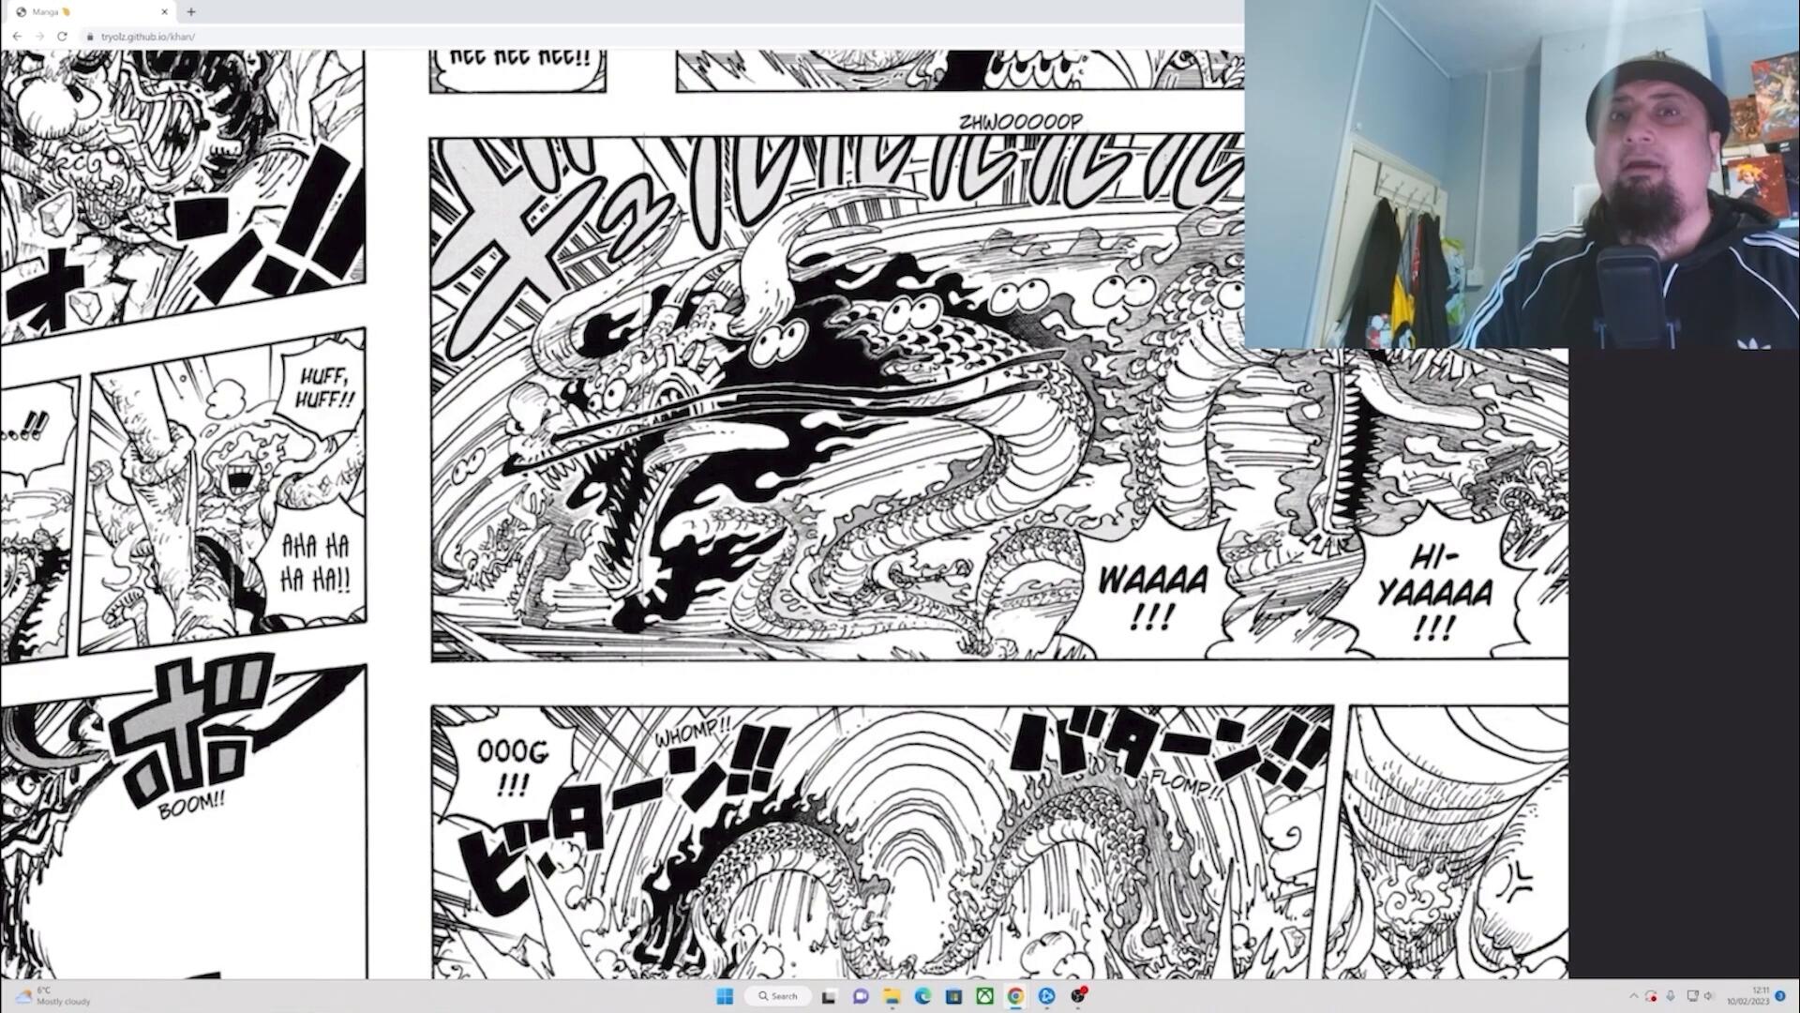Reload the manga page
The width and height of the screenshot is (1800, 1013).
pos(62,37)
